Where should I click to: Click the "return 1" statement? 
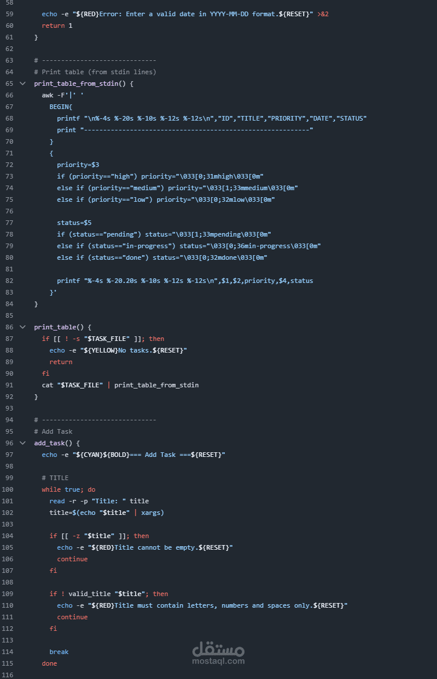coord(57,26)
